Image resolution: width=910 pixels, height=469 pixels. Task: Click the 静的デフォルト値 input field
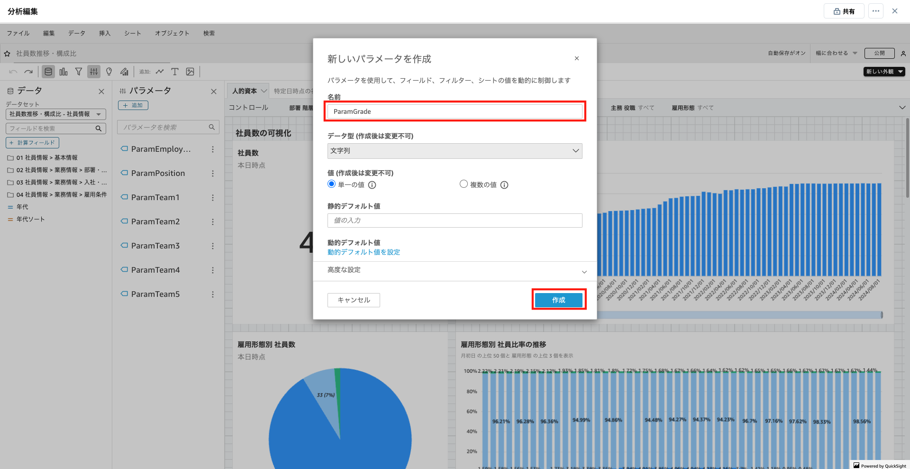click(x=455, y=221)
